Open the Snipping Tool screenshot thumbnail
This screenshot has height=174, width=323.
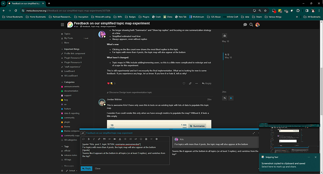289,138
